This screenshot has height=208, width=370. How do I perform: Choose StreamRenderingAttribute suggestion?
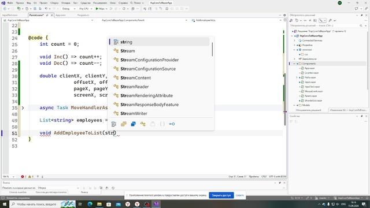pyautogui.click(x=160, y=95)
